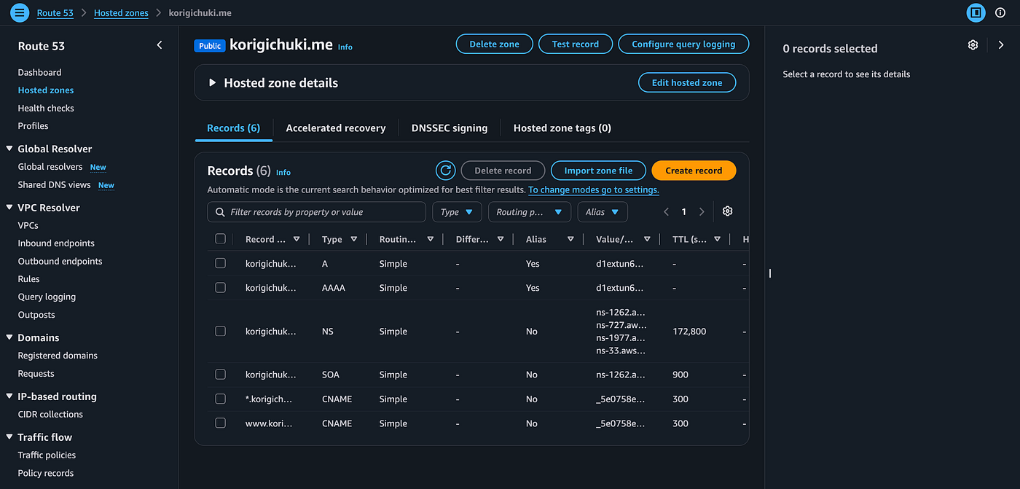Switch to Accelerated recovery tab
Screen dimensions: 1020x489
336,128
